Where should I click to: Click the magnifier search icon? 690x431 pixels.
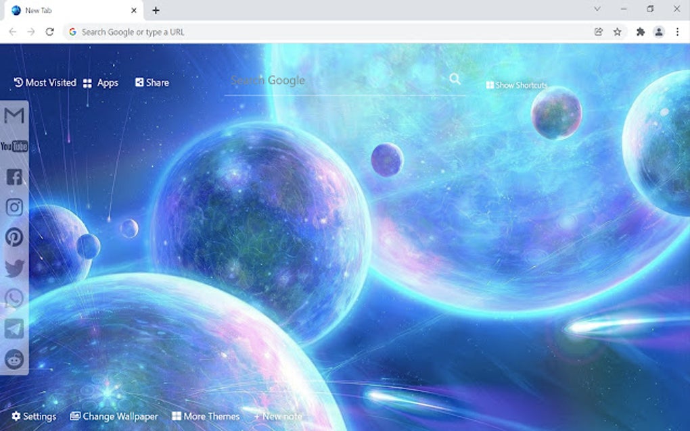coord(455,79)
